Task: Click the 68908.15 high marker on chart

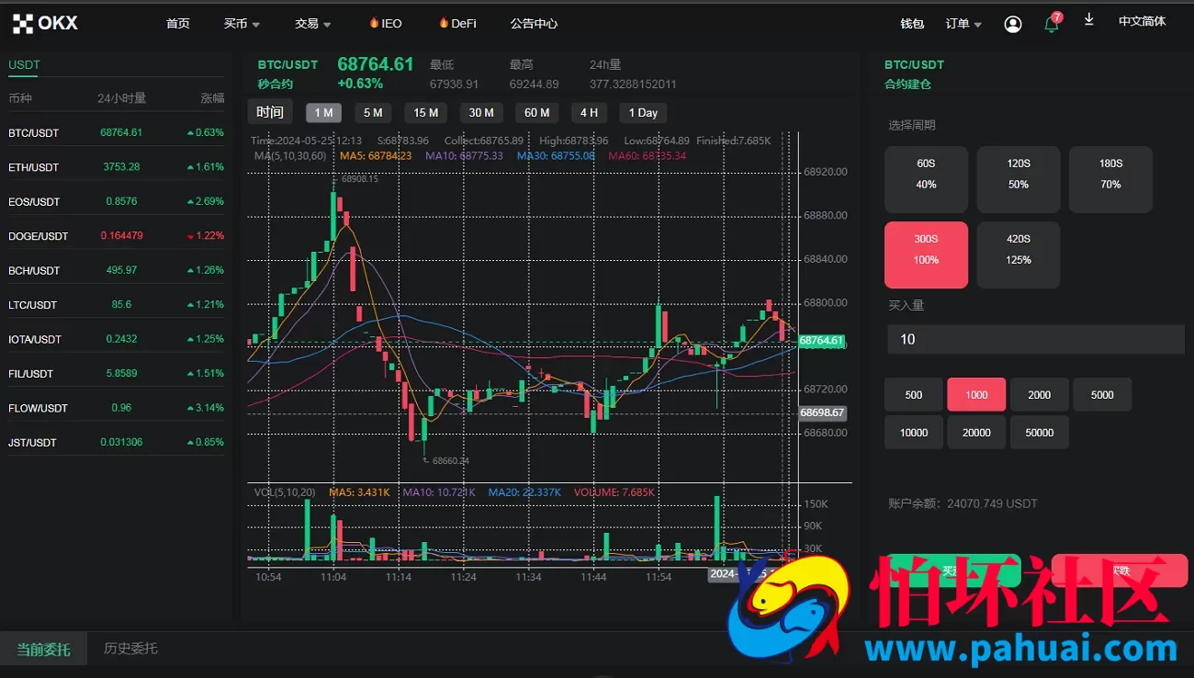Action: click(359, 179)
